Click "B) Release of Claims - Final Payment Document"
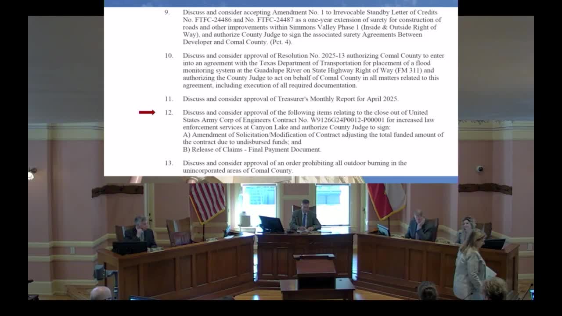This screenshot has width=562, height=316. pyautogui.click(x=252, y=150)
